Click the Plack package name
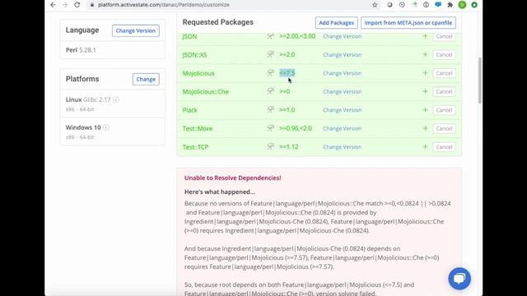The height and width of the screenshot is (296, 527). 190,110
